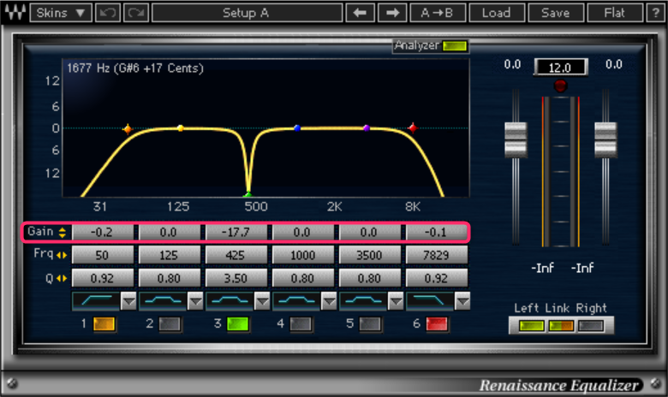
Task: Click the Setup A preset name field
Action: tap(247, 13)
